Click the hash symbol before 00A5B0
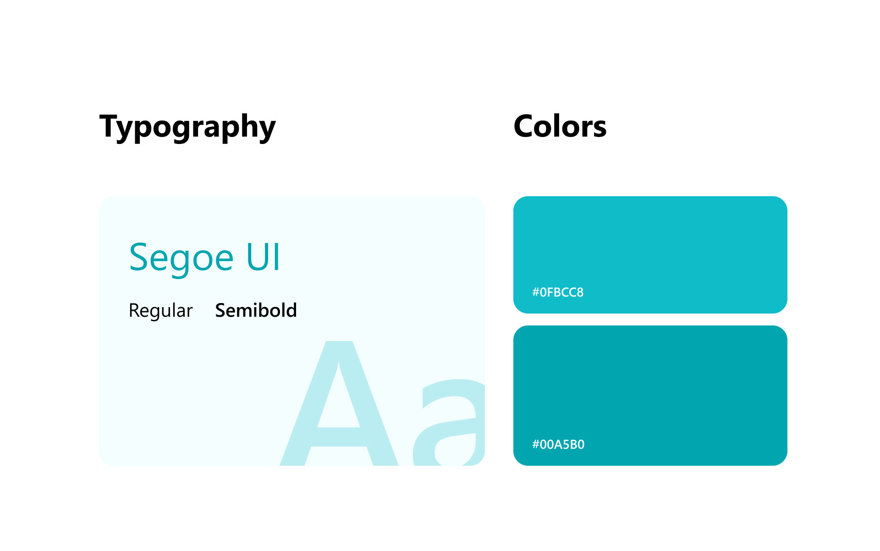 pyautogui.click(x=535, y=445)
